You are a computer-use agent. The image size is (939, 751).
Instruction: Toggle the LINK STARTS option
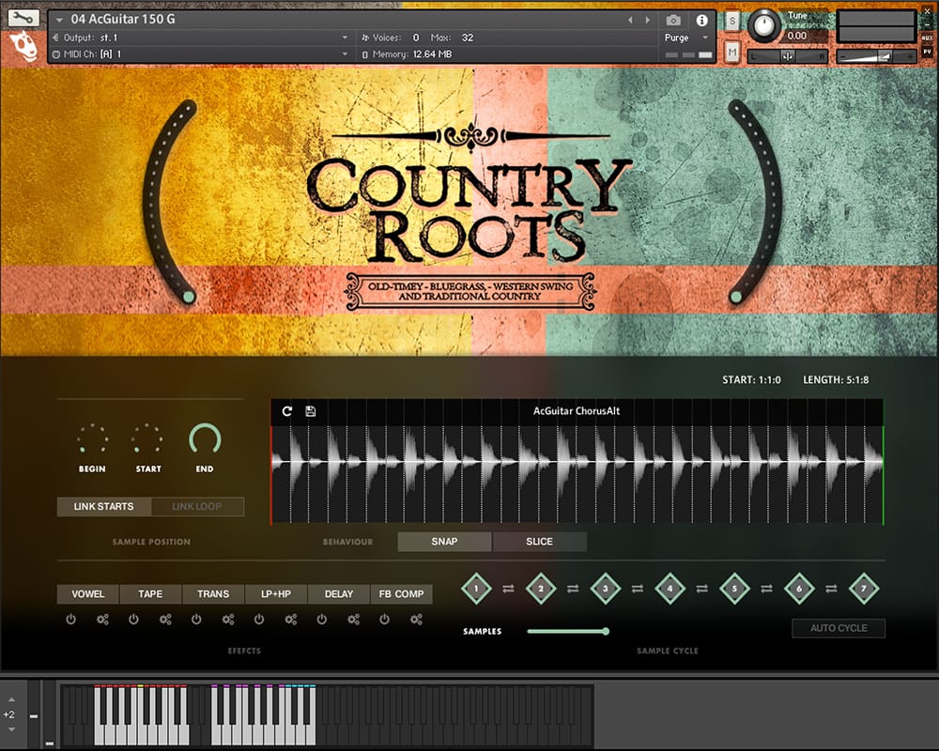pos(103,507)
